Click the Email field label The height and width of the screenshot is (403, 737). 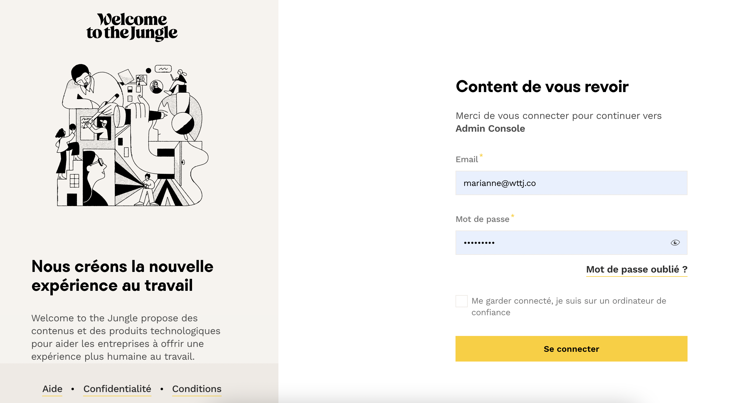pyautogui.click(x=467, y=159)
